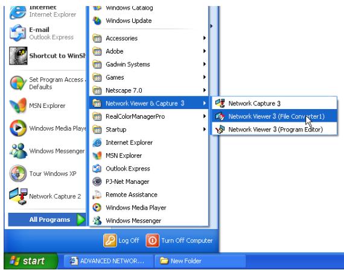The image size is (344, 270).
Task: Click the Network Capture 3 icon
Action: [220, 103]
